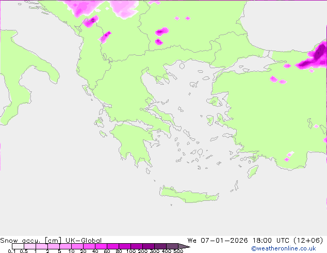Click the 0.1–0.5 cm legend swatch
This screenshot has width=327, height=253.
[18, 246]
